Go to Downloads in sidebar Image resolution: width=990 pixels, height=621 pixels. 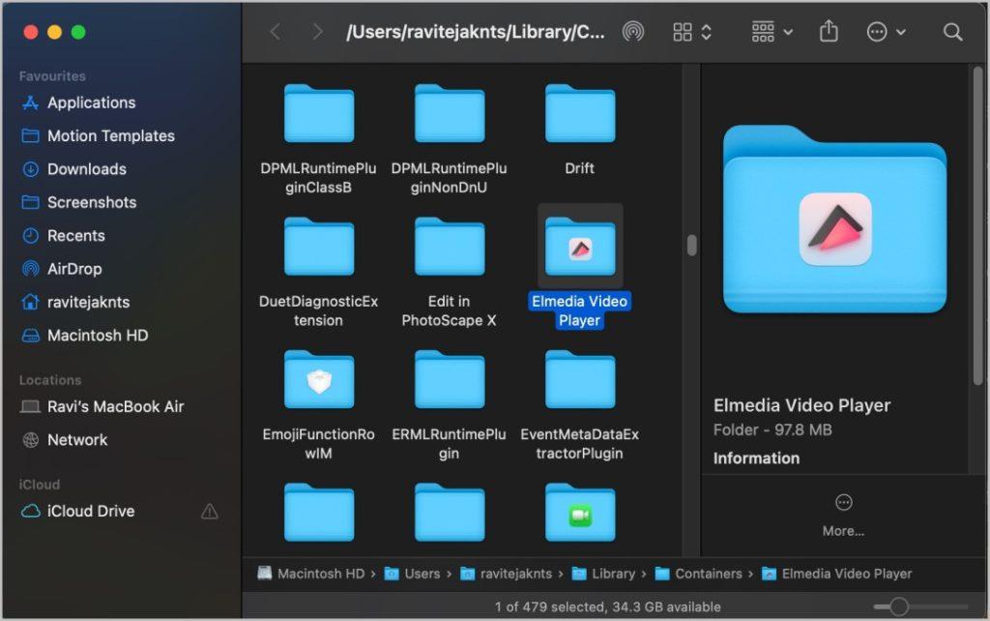pyautogui.click(x=74, y=169)
